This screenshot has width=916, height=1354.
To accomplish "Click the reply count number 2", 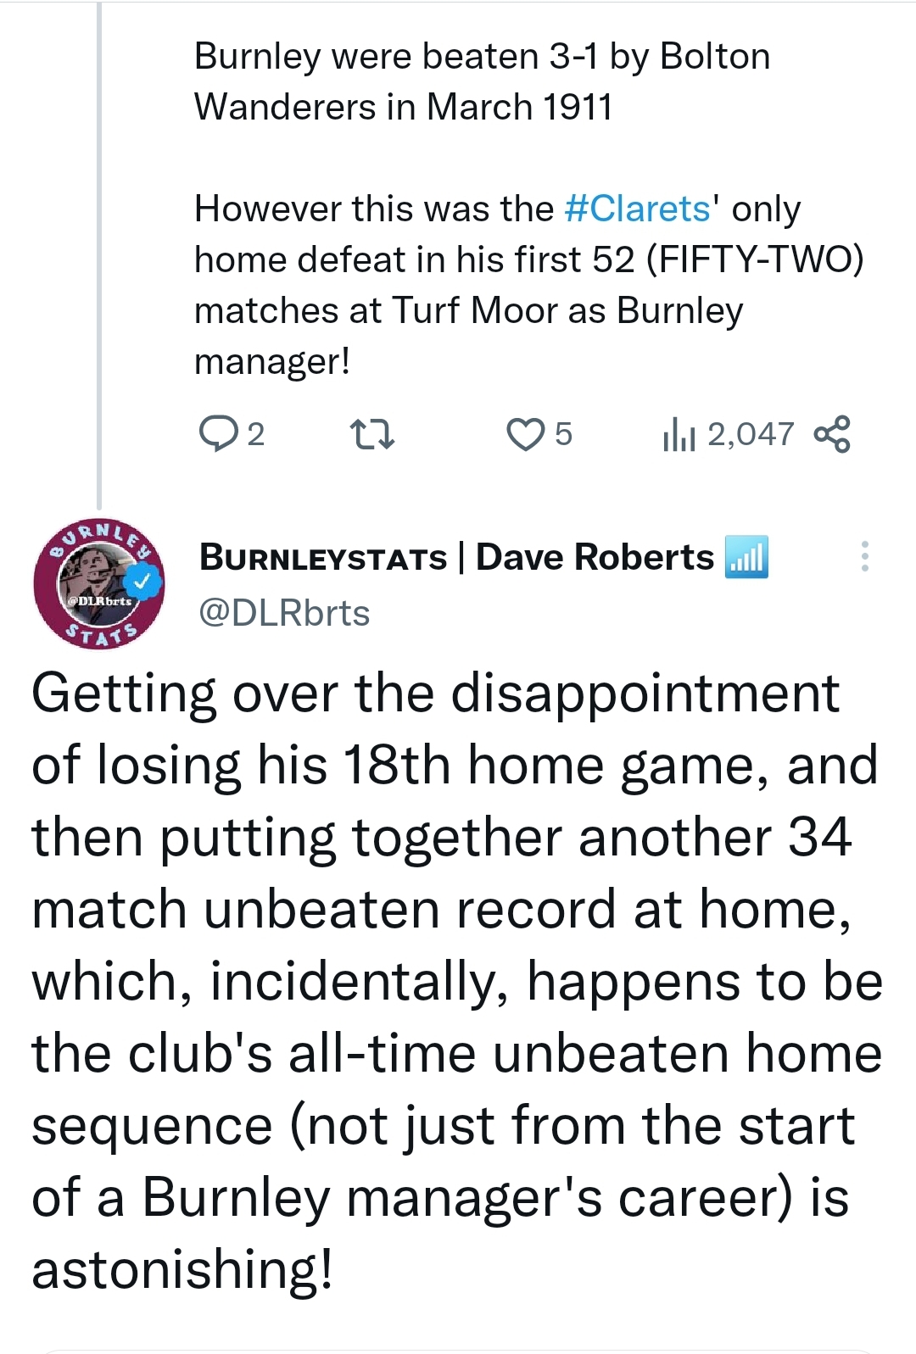I will [255, 434].
